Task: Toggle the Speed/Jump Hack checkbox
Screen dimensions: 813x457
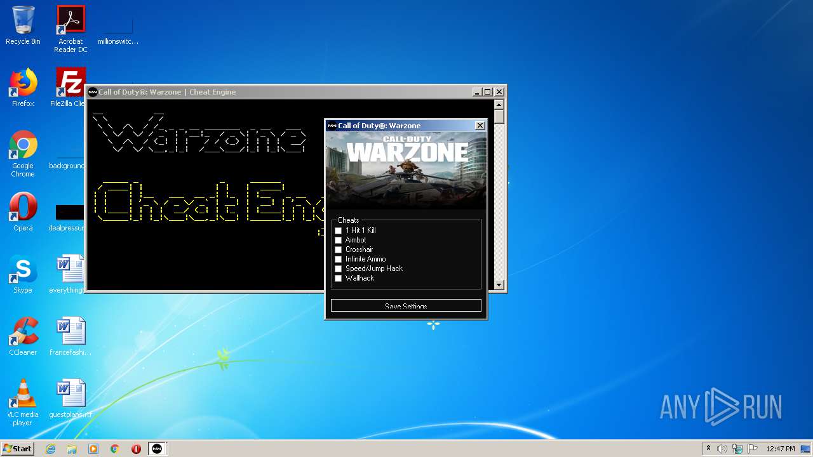Action: tap(338, 268)
